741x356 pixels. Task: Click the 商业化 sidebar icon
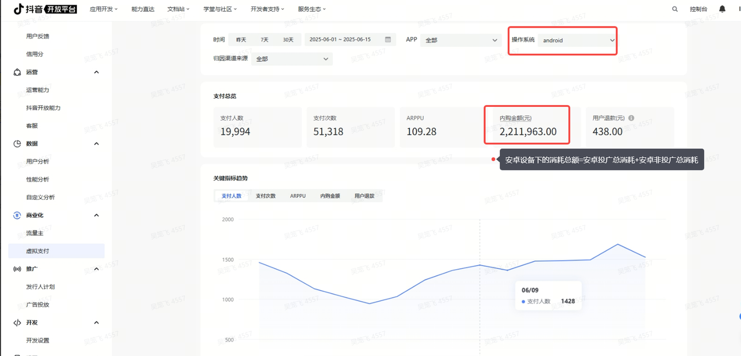(x=17, y=215)
